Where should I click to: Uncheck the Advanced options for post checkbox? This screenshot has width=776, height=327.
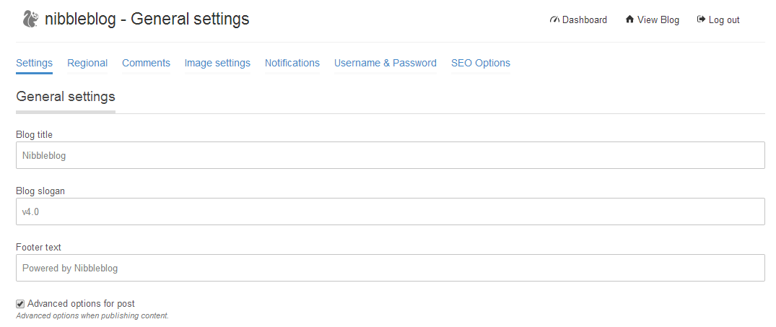click(x=20, y=304)
